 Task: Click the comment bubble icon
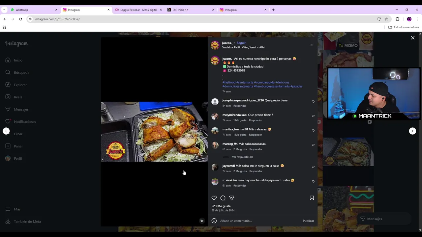click(223, 198)
